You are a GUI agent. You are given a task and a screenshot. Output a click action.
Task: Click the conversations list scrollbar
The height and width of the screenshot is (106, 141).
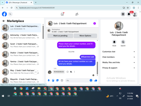43,32
